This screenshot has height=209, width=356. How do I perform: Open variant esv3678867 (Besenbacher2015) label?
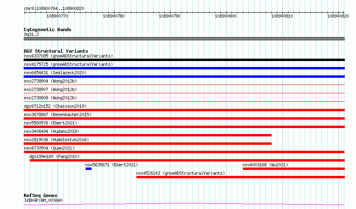(x=58, y=114)
